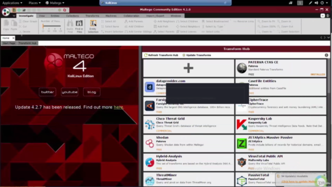Open the Import | Export tab
332x187 pixels.
155,16
